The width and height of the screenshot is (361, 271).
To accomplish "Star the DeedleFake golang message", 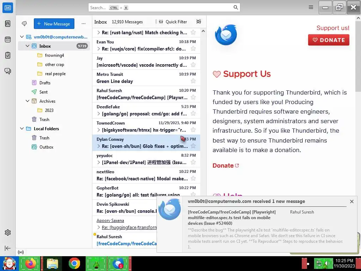I will point(193,113).
